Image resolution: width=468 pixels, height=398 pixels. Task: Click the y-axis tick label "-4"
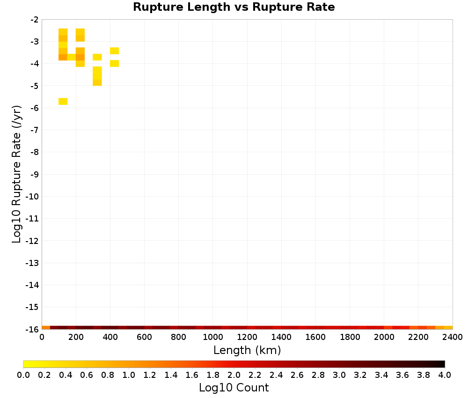pos(35,64)
